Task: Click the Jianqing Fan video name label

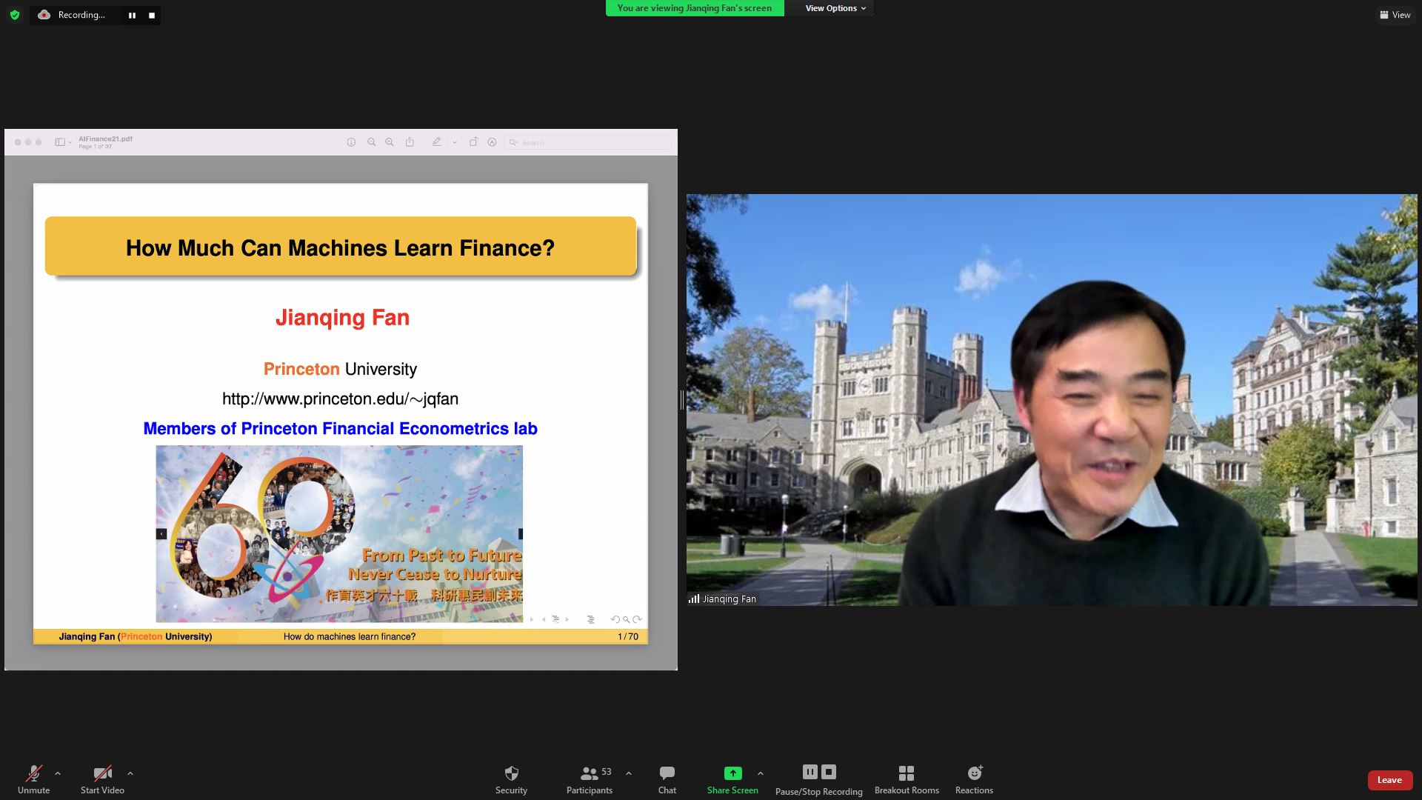Action: [723, 599]
